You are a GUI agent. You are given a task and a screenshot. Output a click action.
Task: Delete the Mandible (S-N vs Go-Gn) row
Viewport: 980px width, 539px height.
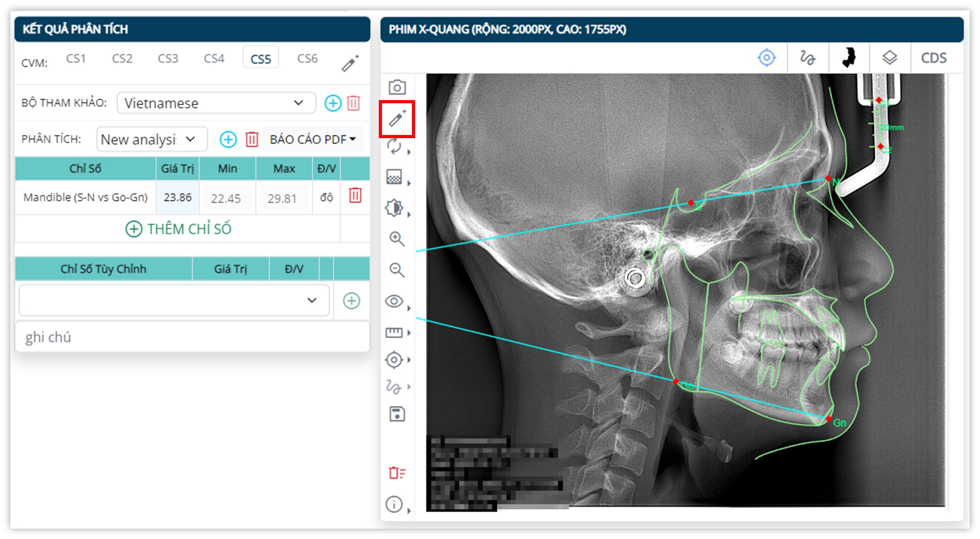coord(355,196)
